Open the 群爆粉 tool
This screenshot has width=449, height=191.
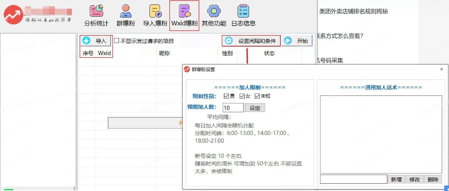(x=126, y=15)
